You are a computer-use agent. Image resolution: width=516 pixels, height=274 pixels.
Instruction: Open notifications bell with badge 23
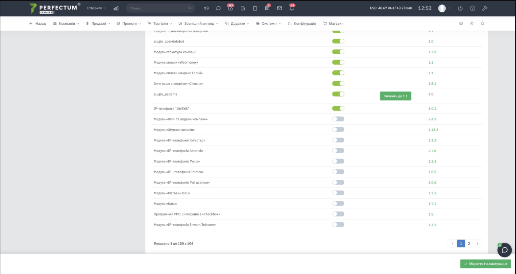292,8
